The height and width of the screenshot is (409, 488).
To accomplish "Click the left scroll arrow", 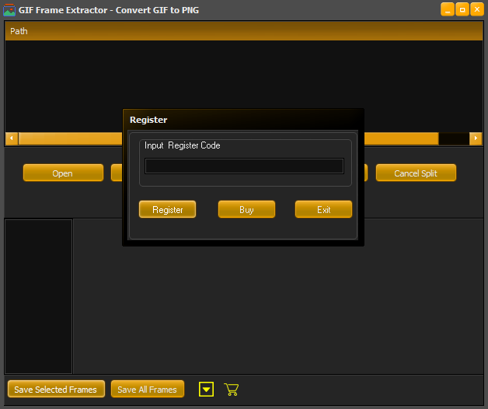I will coord(12,138).
